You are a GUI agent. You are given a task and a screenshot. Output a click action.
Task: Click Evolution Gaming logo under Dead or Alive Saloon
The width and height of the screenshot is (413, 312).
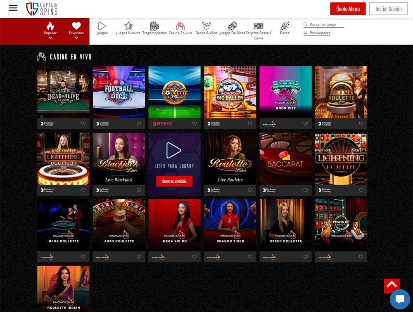coord(47,123)
